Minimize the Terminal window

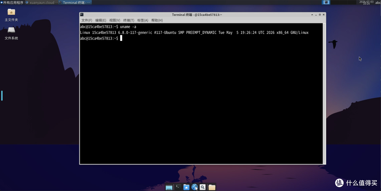click(x=316, y=15)
